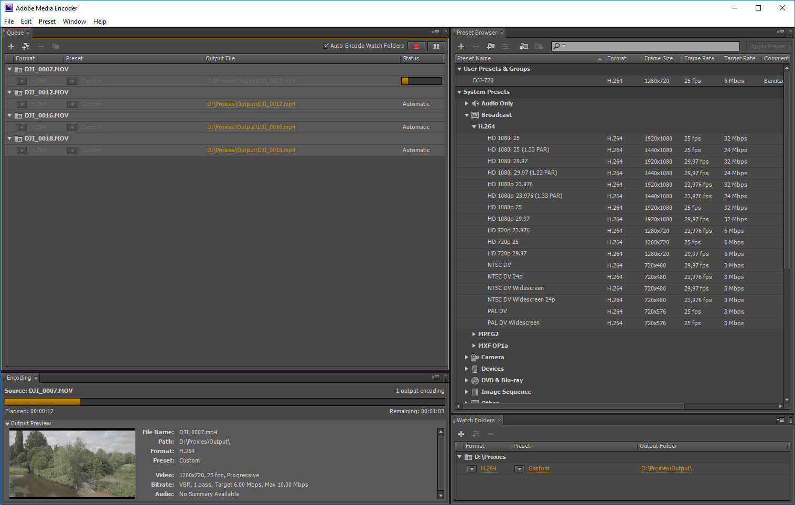
Task: Import a preset into the Preset Browser
Action: coord(523,46)
